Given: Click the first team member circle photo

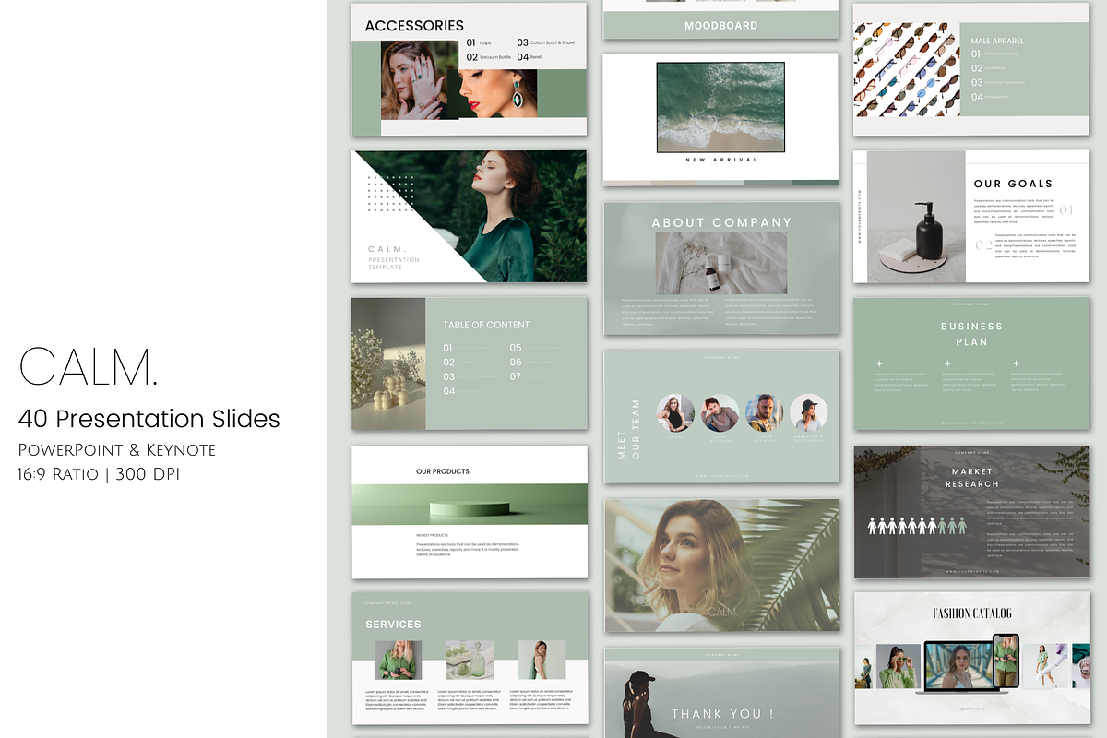Looking at the screenshot, I should click(675, 413).
